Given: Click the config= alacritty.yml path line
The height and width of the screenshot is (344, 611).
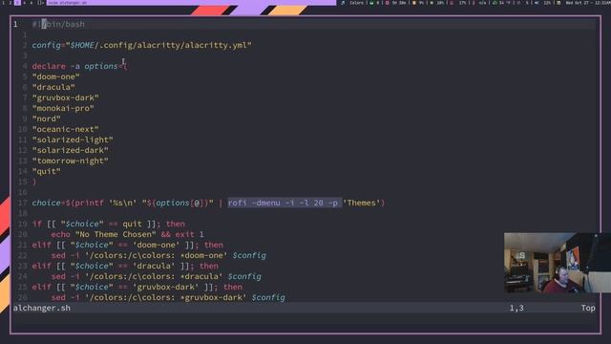Looking at the screenshot, I should (x=142, y=45).
